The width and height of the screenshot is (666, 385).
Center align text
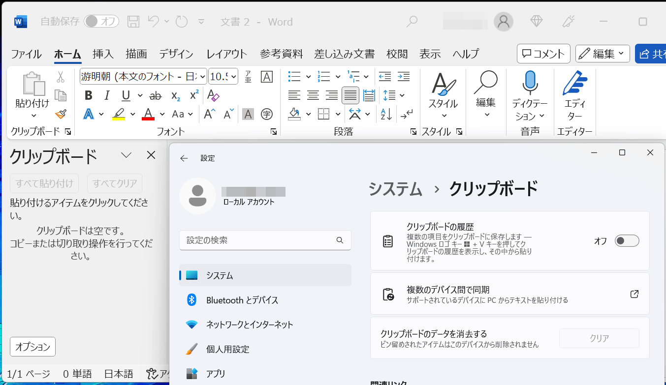(313, 95)
